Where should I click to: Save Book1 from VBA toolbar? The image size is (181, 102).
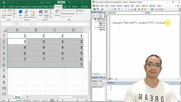coord(102,9)
